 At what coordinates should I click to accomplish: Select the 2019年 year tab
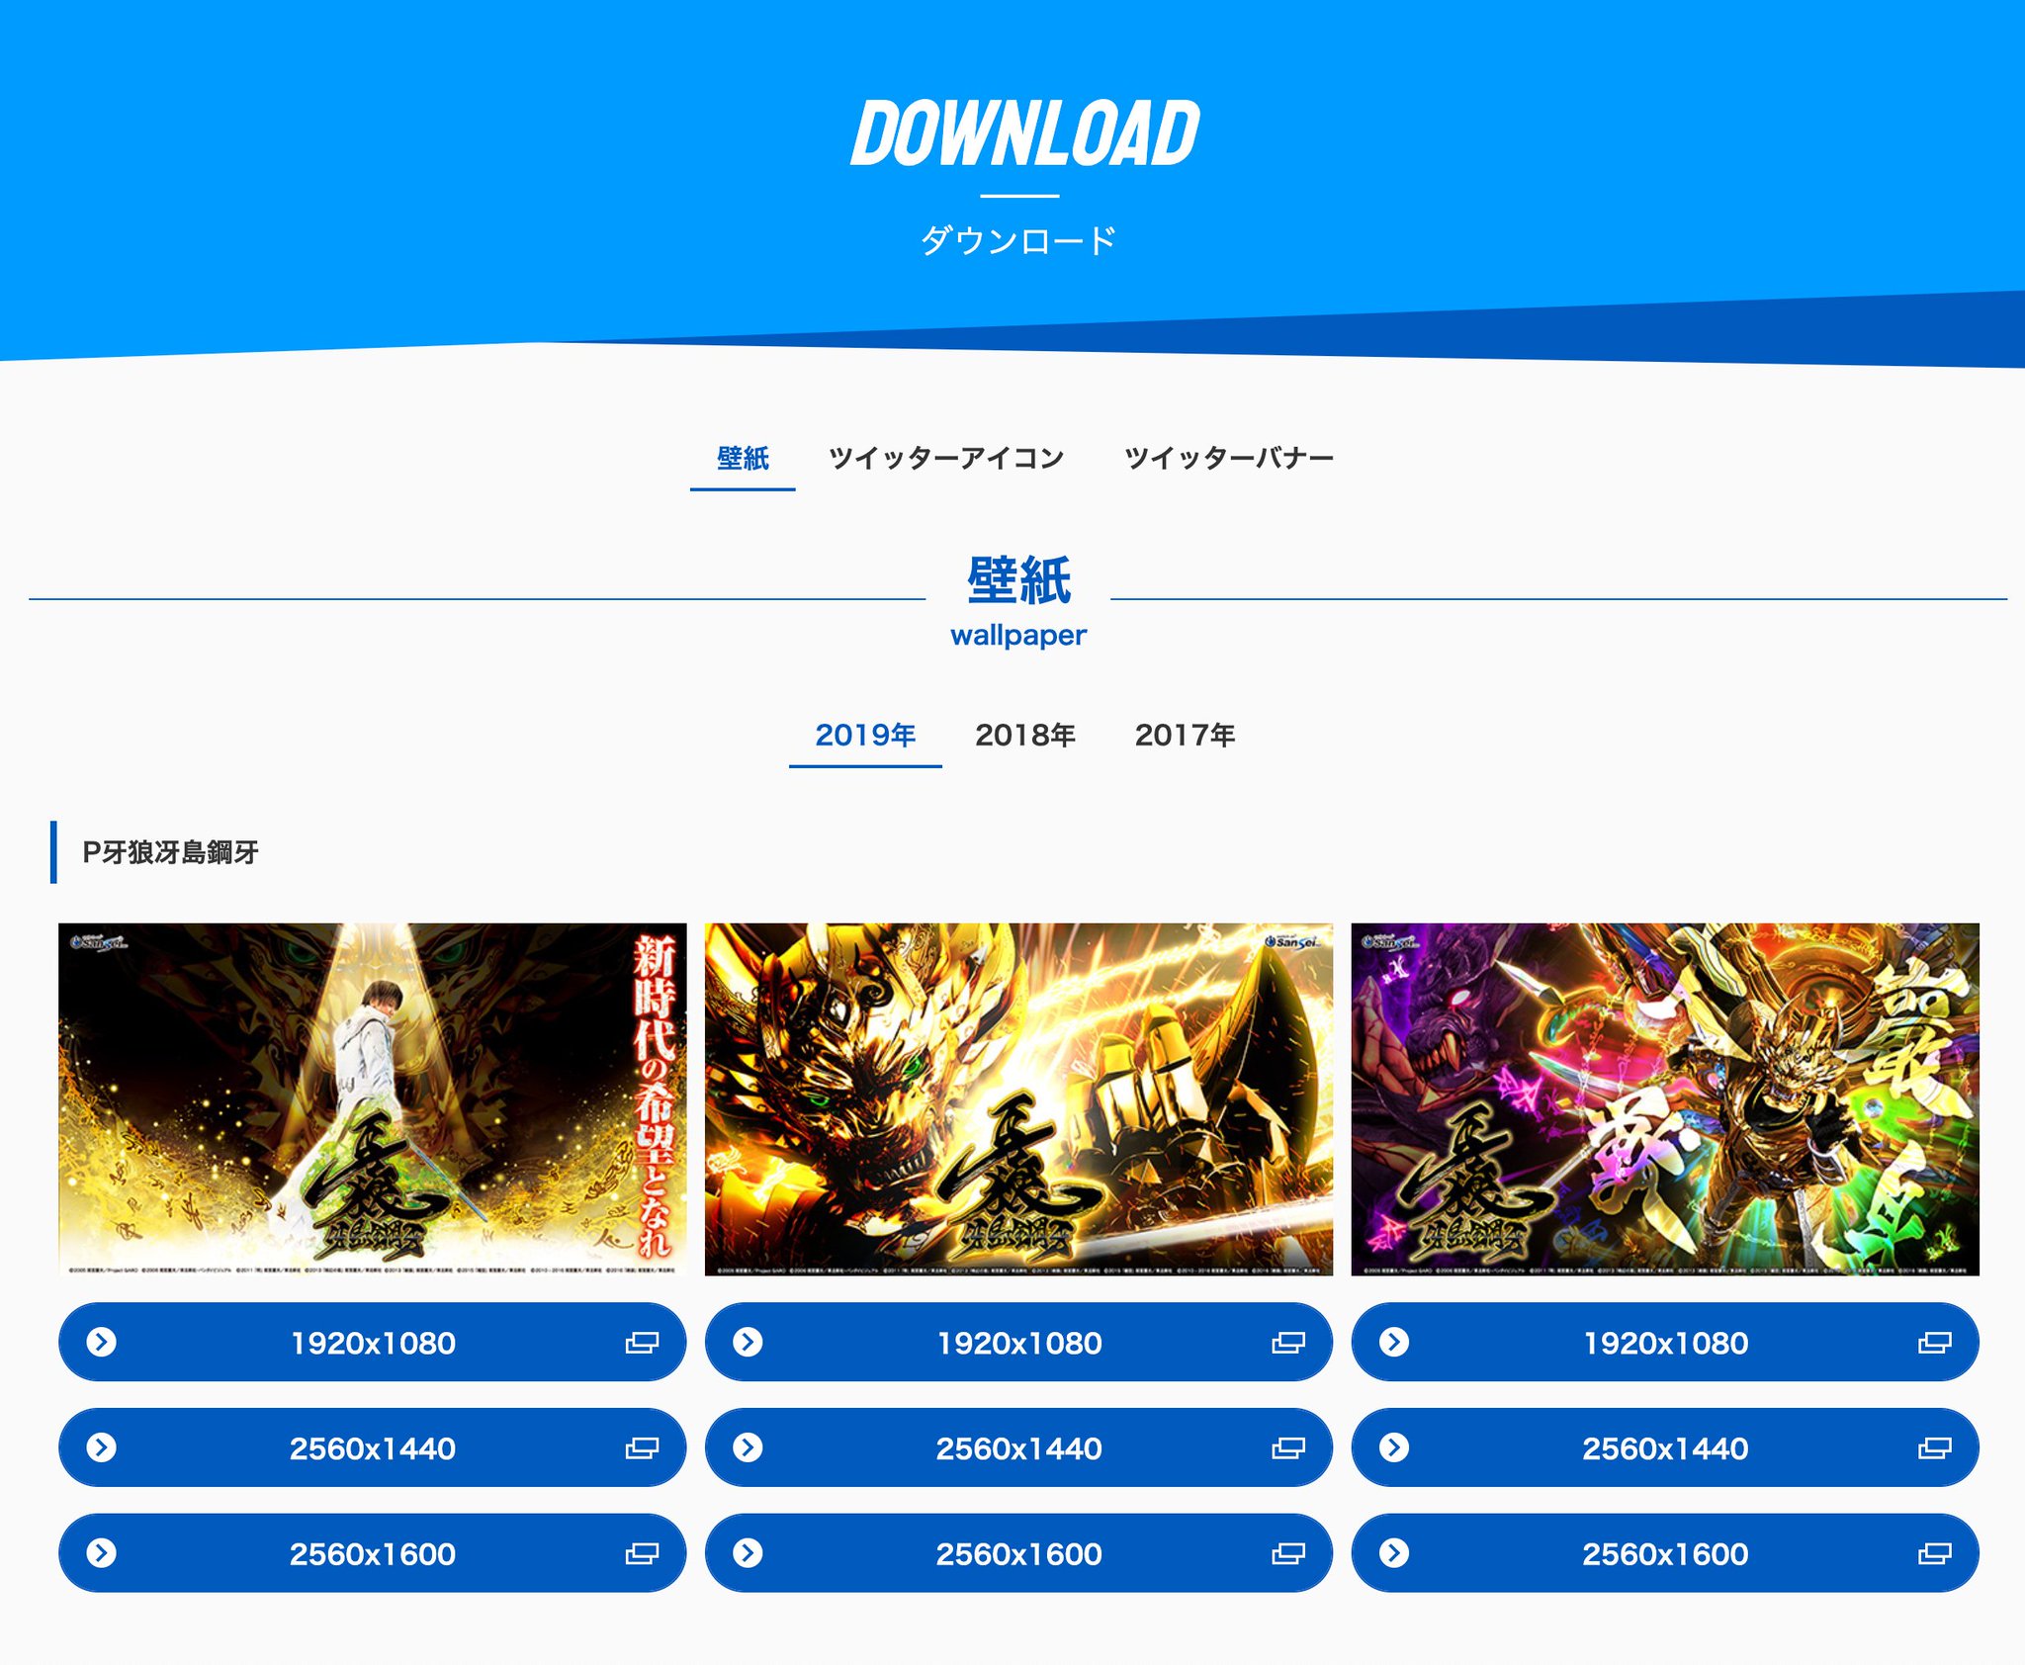[865, 736]
